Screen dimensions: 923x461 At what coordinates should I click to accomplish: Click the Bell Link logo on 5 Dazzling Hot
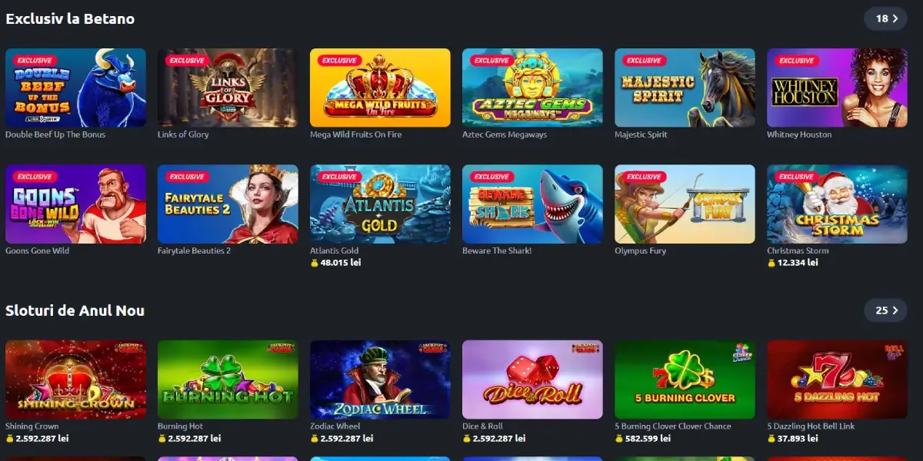(894, 351)
